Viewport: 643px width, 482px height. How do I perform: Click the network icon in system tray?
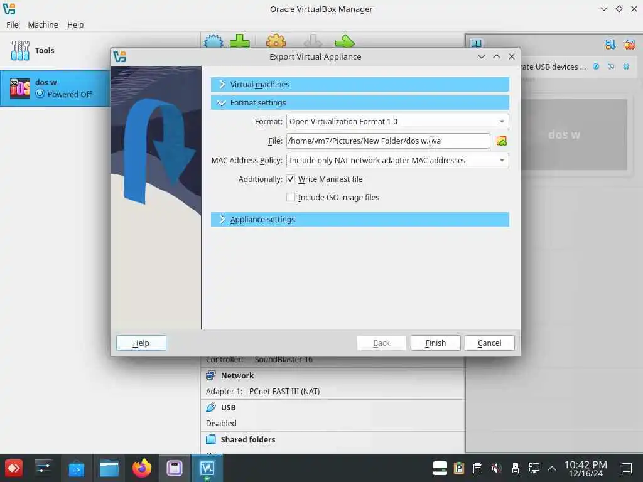pos(534,468)
